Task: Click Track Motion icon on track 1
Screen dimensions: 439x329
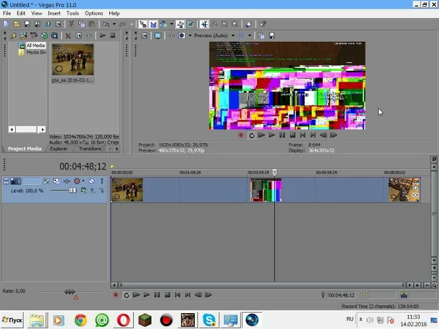Action: (x=57, y=181)
